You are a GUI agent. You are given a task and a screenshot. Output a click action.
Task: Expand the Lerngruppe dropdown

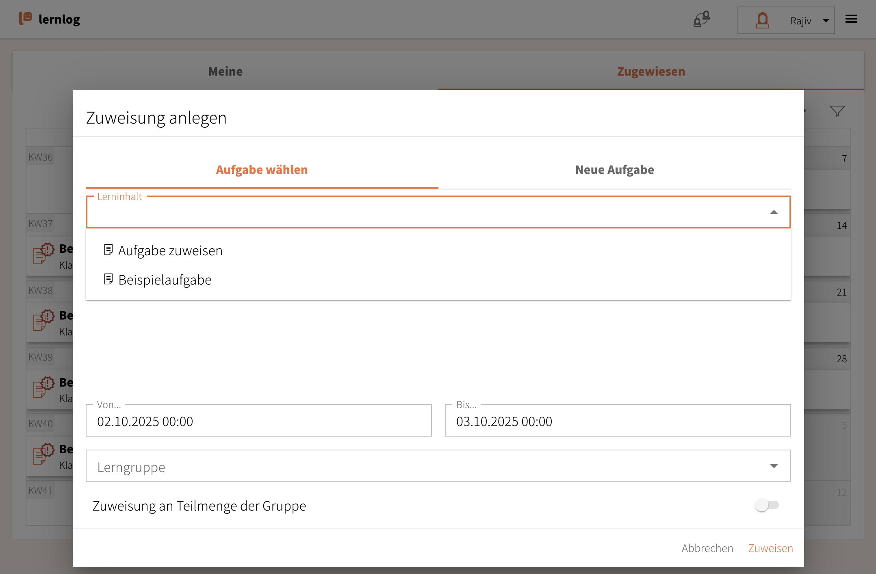click(x=774, y=466)
